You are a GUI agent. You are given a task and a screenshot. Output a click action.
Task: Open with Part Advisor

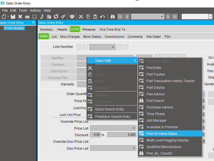[x=170, y=94]
